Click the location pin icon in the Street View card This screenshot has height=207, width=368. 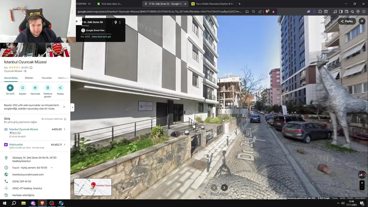(116, 22)
